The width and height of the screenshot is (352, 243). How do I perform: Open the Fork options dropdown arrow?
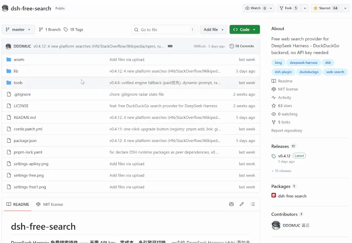click(305, 8)
